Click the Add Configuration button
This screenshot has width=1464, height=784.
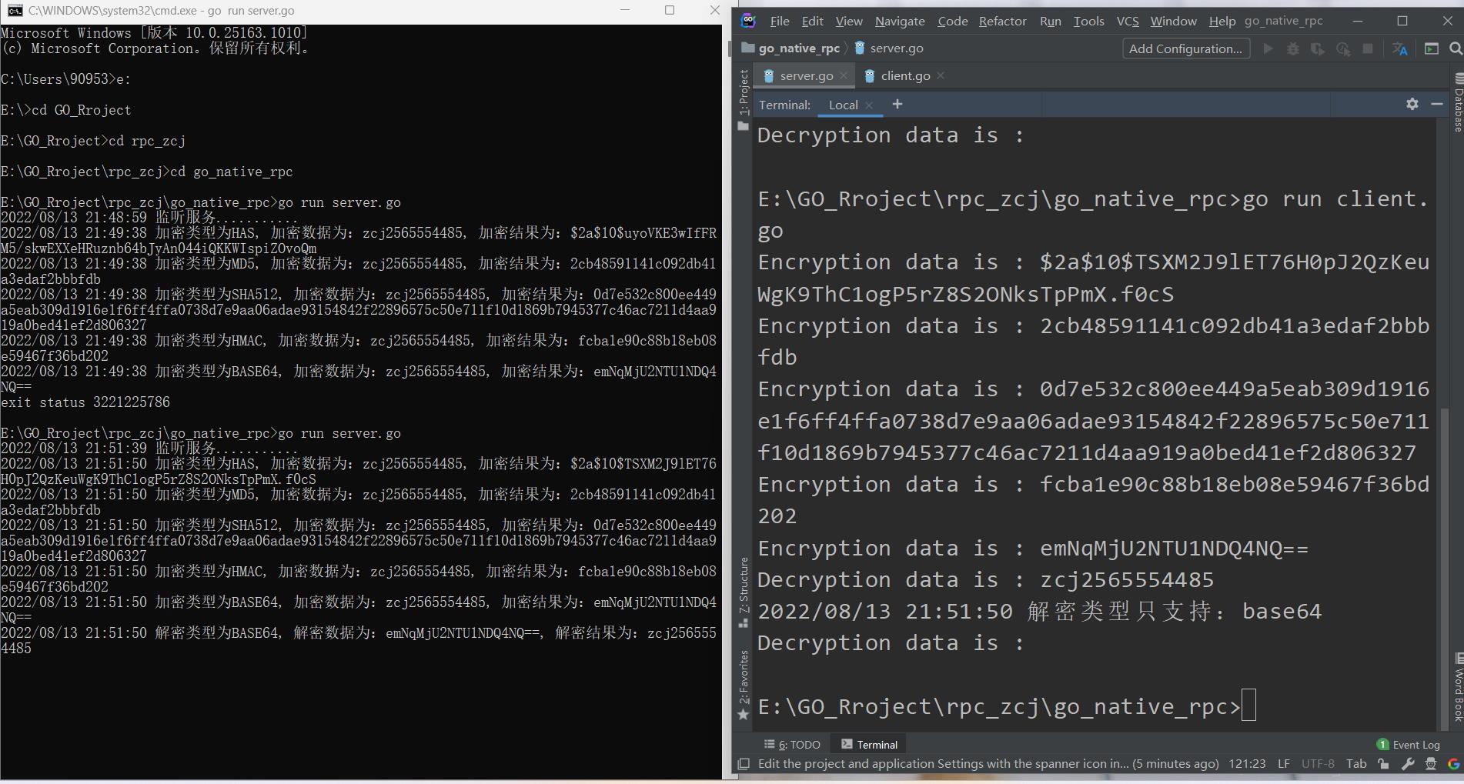pyautogui.click(x=1185, y=49)
